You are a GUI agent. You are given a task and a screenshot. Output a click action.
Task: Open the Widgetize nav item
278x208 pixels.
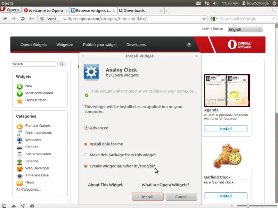65,45
